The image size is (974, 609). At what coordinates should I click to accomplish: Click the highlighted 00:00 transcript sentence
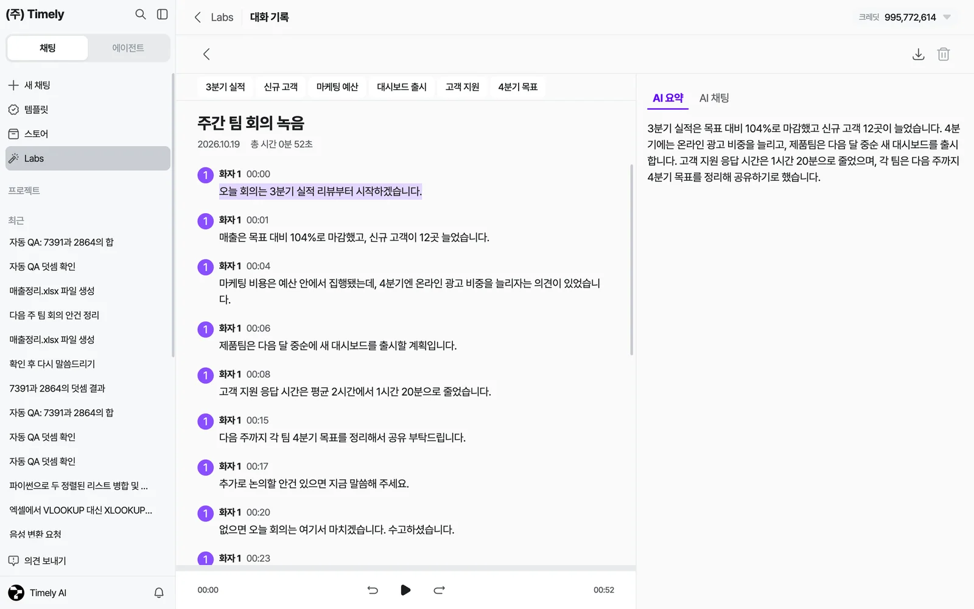click(320, 191)
